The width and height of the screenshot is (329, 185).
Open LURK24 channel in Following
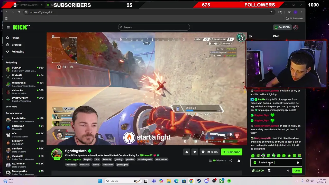pos(25,69)
